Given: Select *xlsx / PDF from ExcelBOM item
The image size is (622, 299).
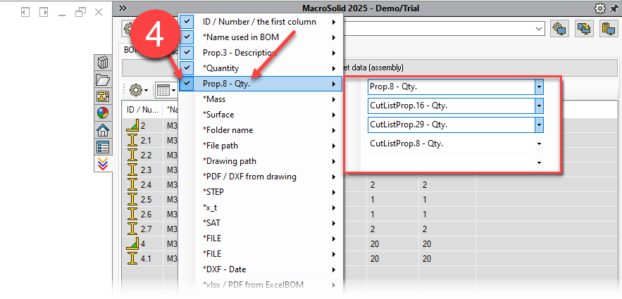Looking at the screenshot, I should [261, 285].
